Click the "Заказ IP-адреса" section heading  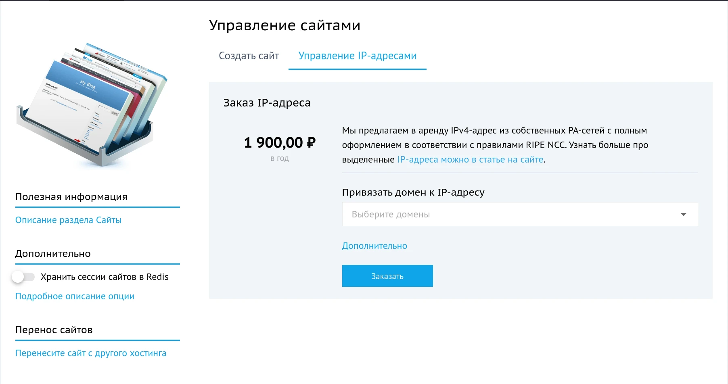click(267, 102)
